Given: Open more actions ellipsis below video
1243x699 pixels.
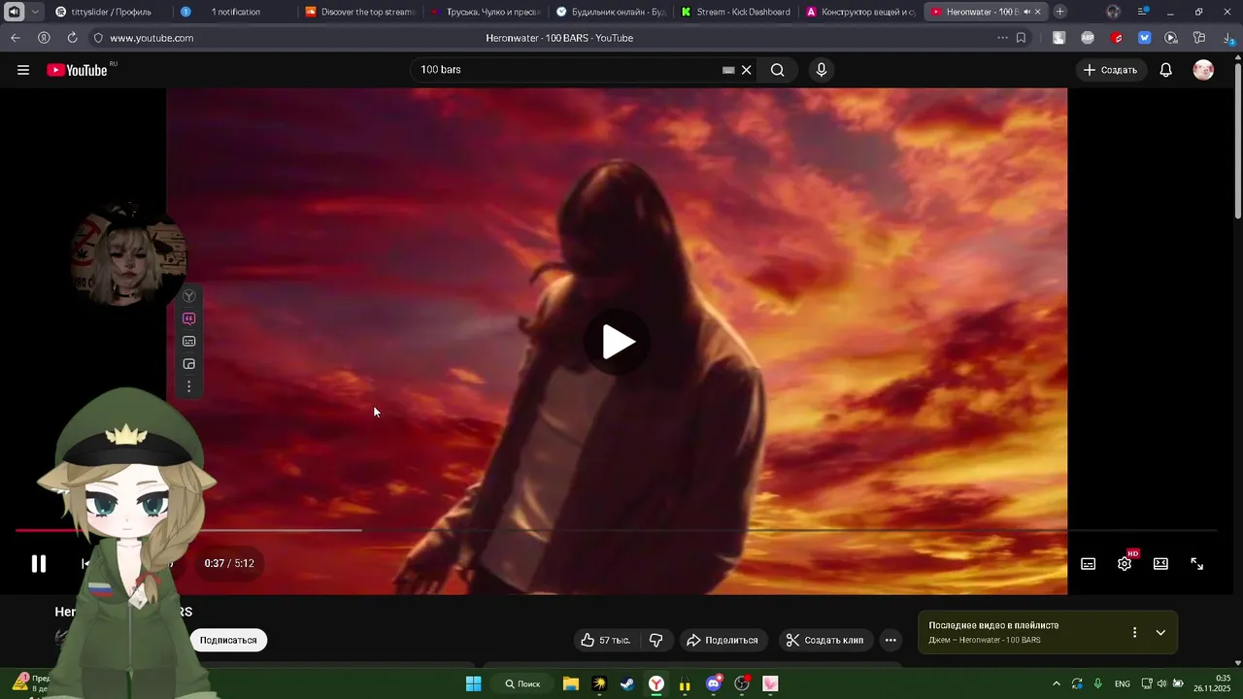Looking at the screenshot, I should coord(890,640).
